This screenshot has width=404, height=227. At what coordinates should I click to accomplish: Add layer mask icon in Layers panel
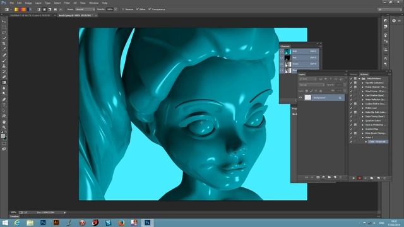pos(318,177)
